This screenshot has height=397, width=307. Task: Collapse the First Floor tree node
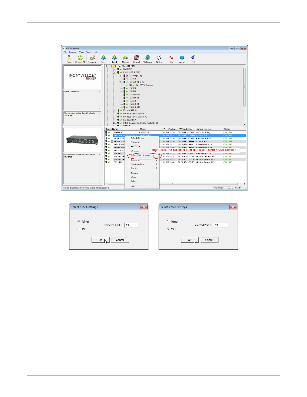[x=107, y=66]
